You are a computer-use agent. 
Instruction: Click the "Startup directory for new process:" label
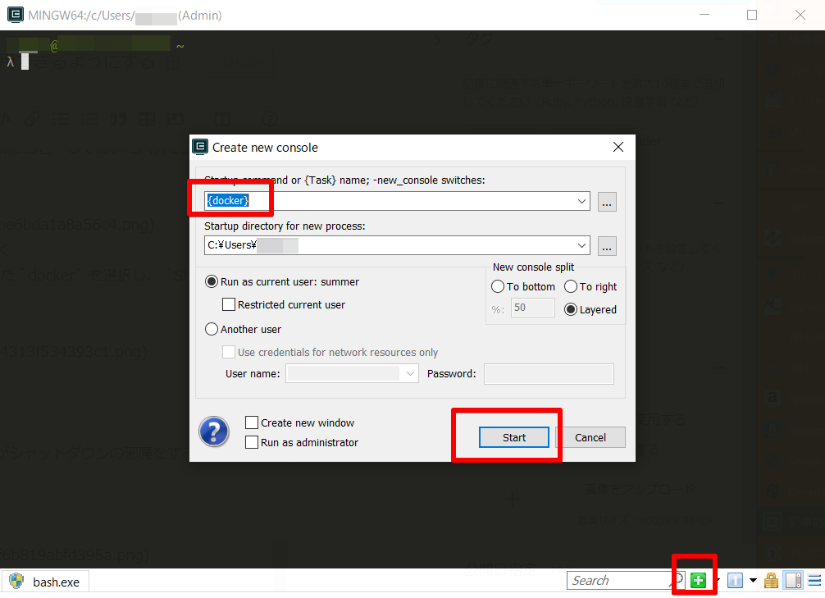click(x=285, y=226)
